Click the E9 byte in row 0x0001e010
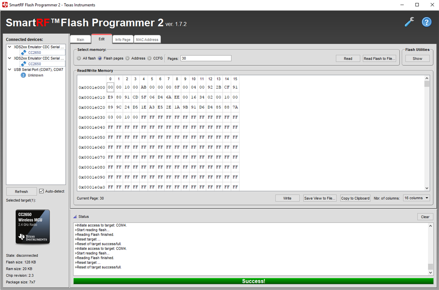 click(x=110, y=97)
